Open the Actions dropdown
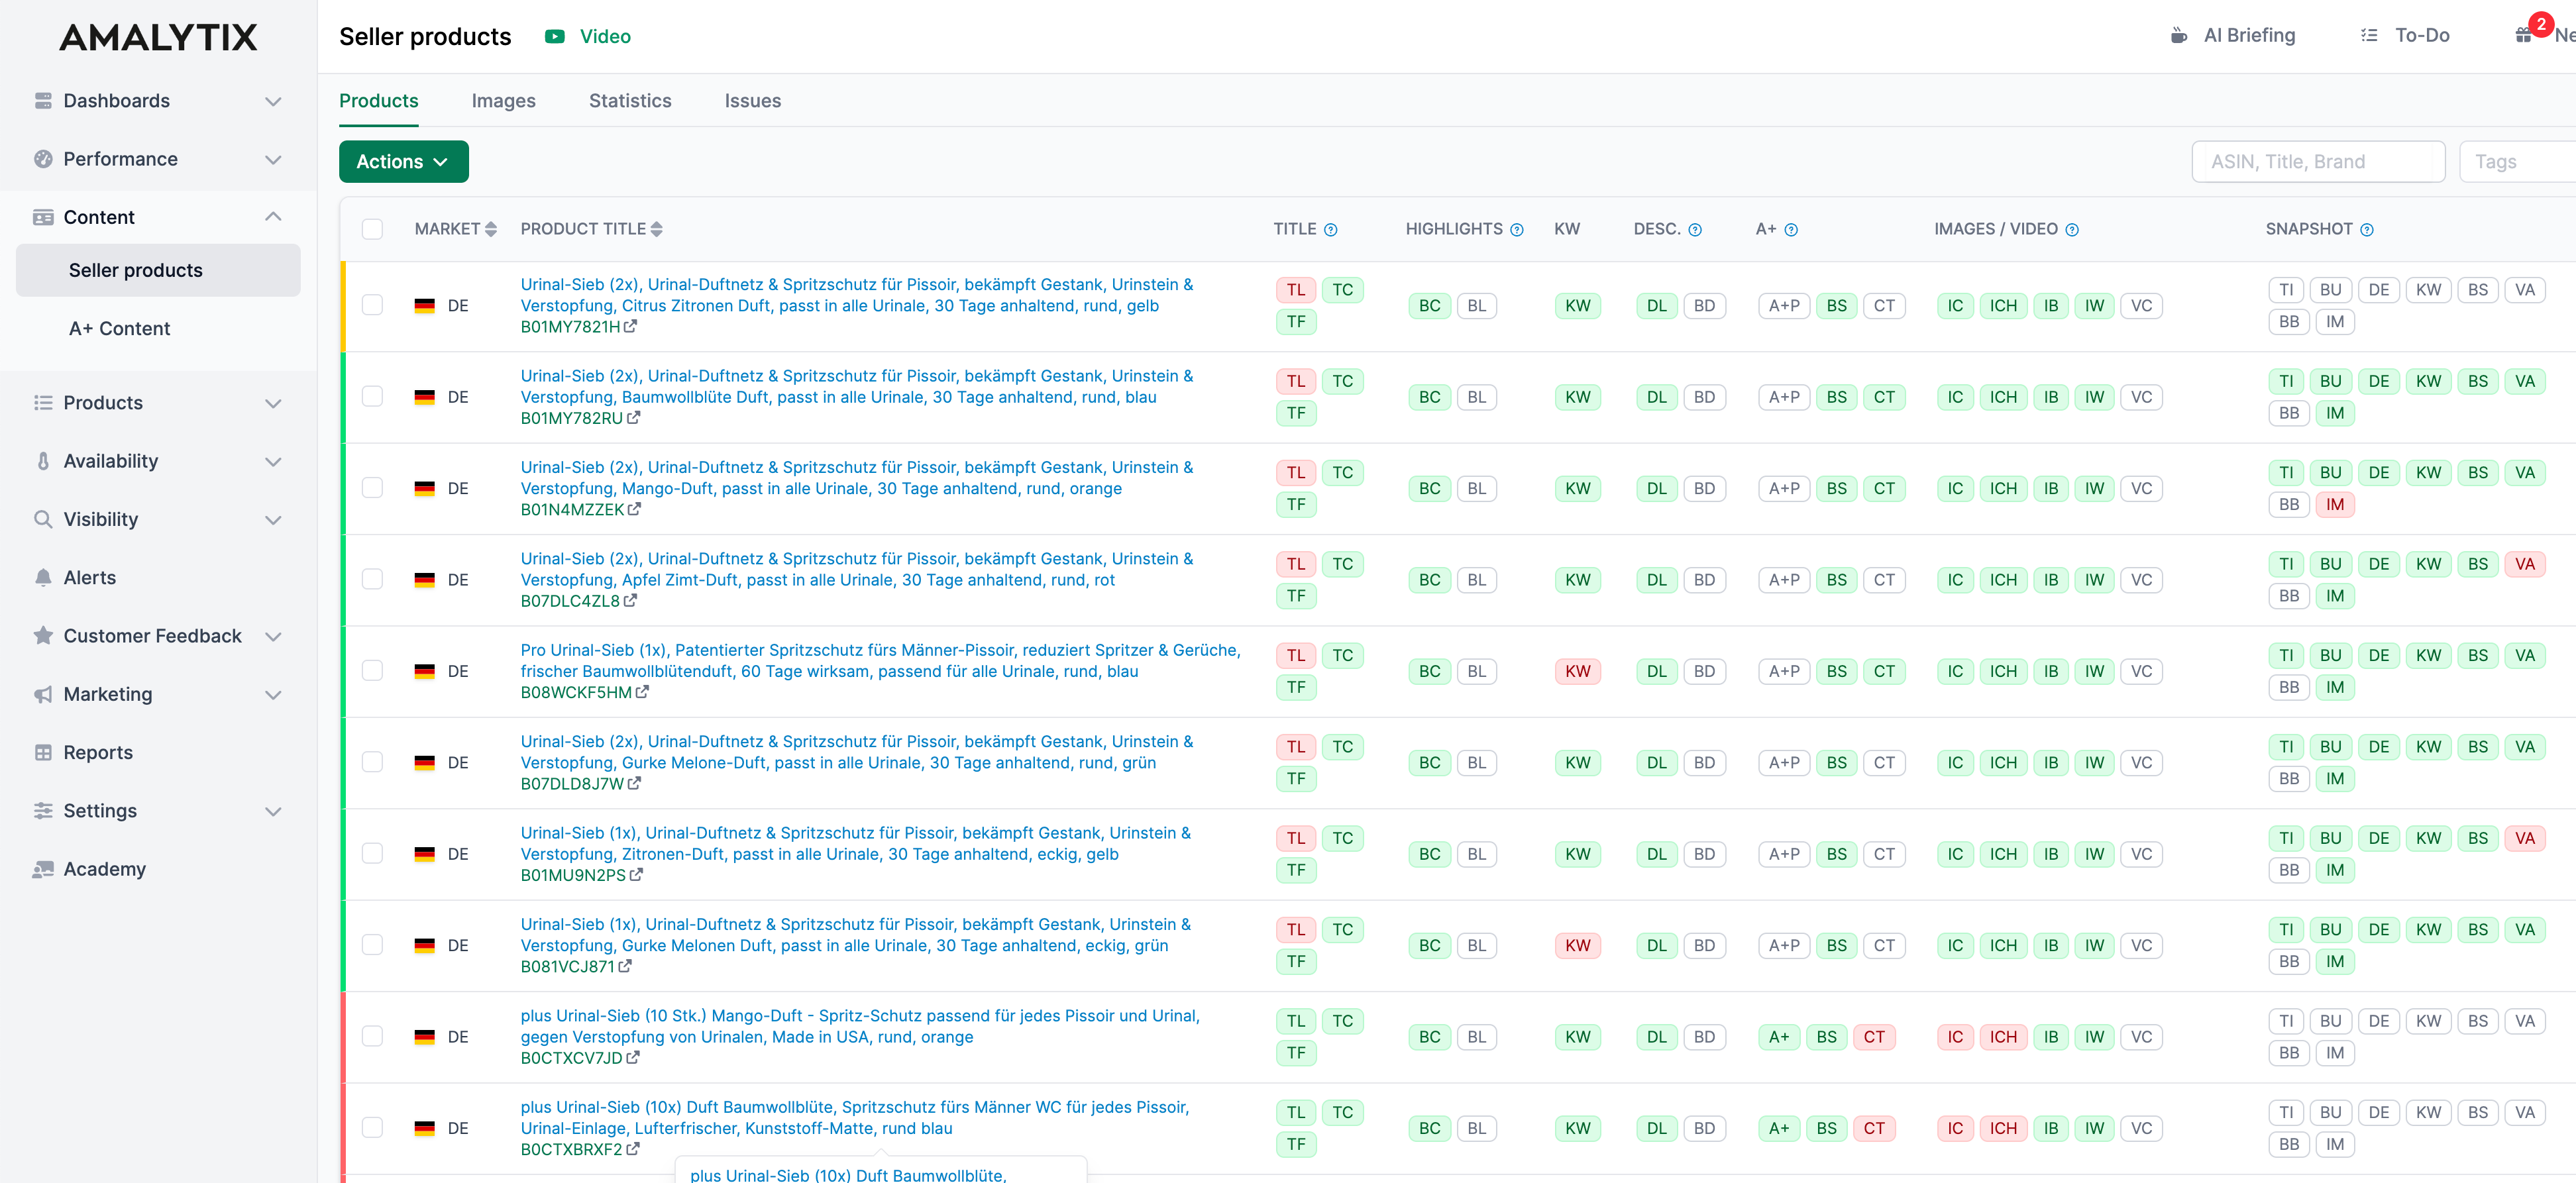 403,161
